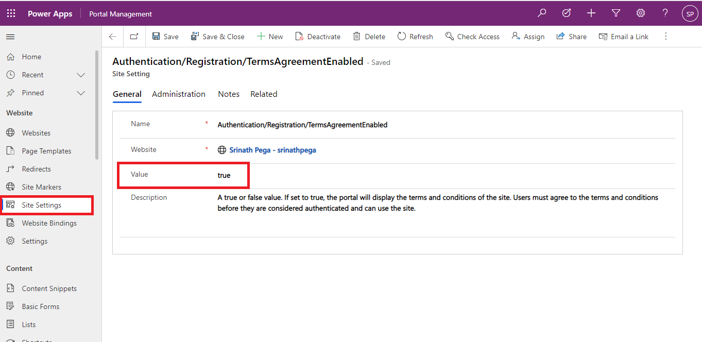Open the advanced find filter icon
This screenshot has height=342, width=702.
click(x=615, y=13)
